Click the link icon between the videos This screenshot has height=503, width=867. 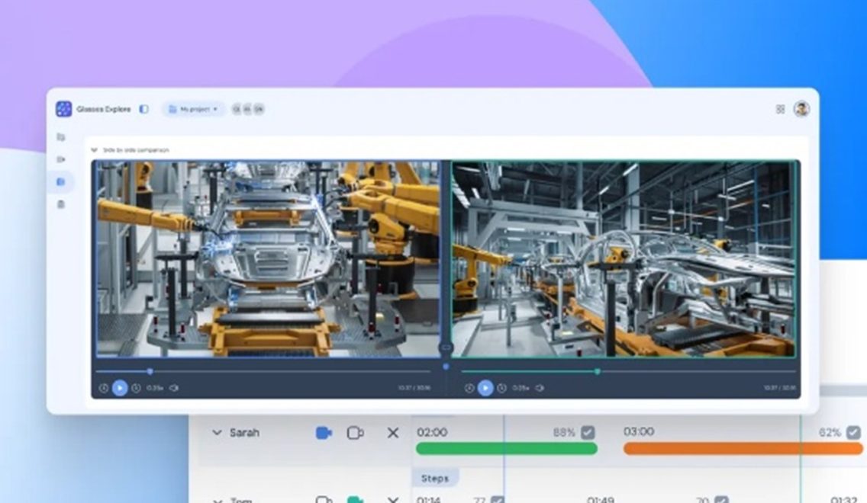coord(446,348)
